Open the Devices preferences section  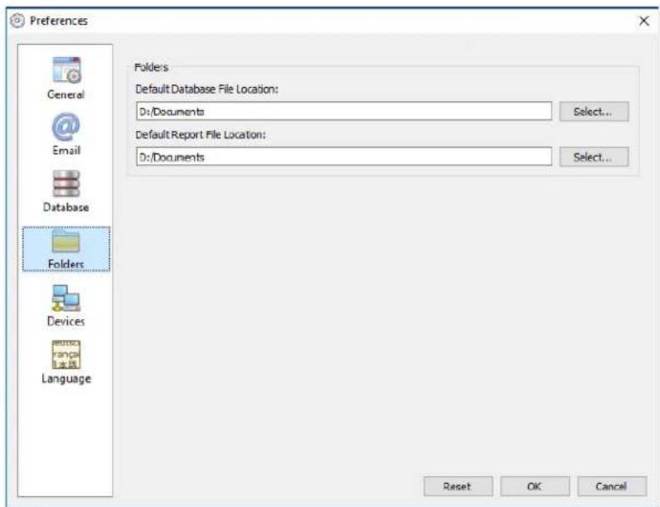[x=66, y=306]
